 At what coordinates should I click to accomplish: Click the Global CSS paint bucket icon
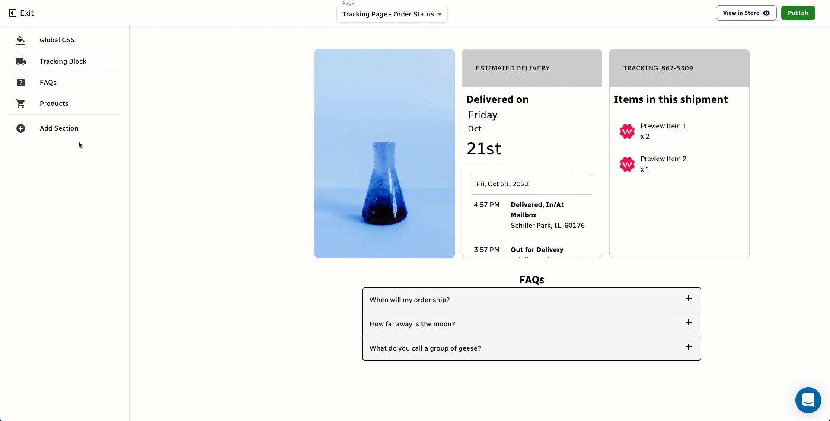click(20, 40)
